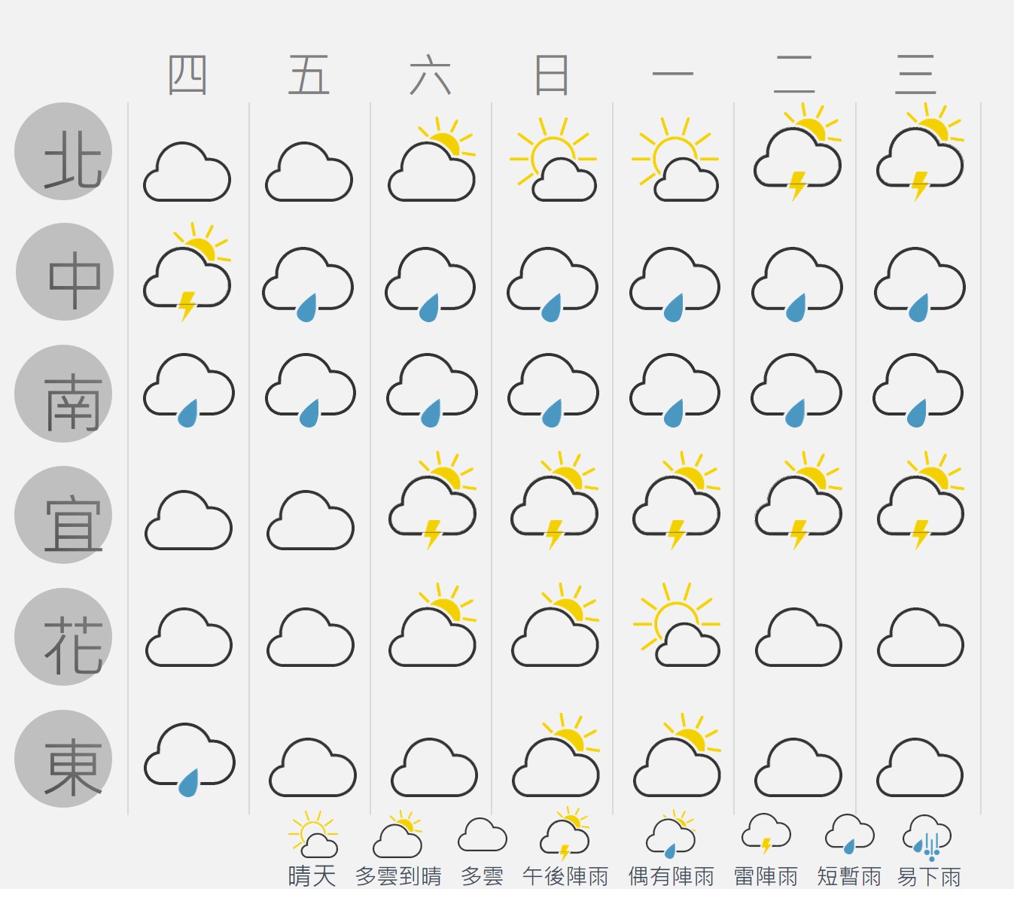Click 北 region Sunday sunny icon
1014x907 pixels.
553,159
